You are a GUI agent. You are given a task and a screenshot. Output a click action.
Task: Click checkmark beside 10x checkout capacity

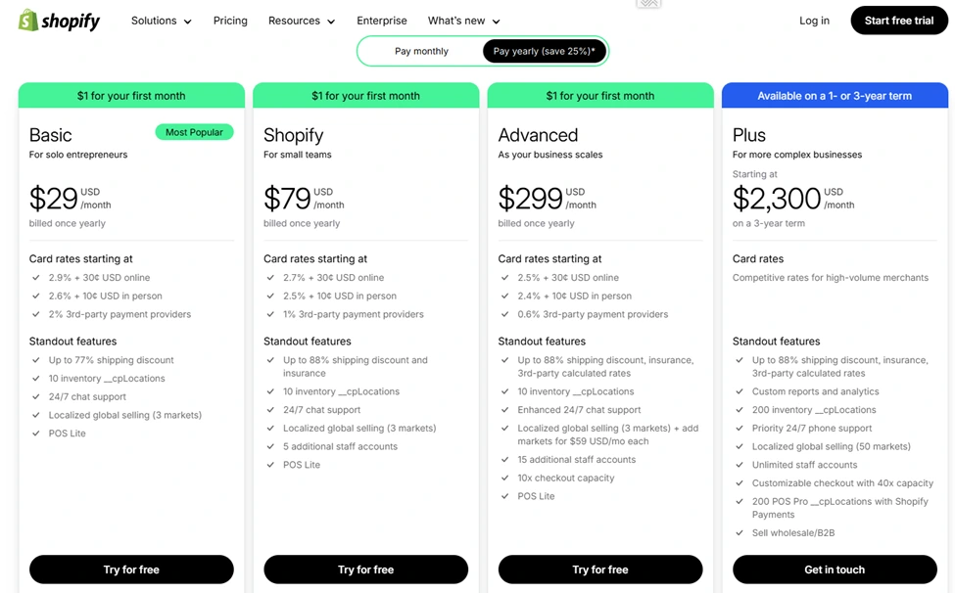point(505,479)
